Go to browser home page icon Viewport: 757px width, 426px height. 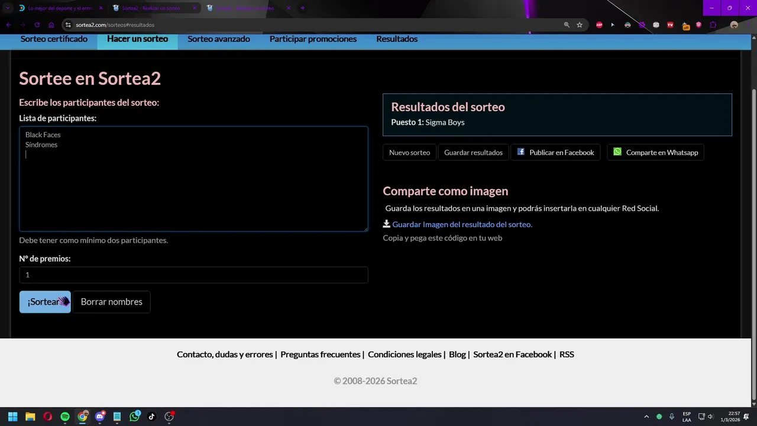(x=51, y=25)
